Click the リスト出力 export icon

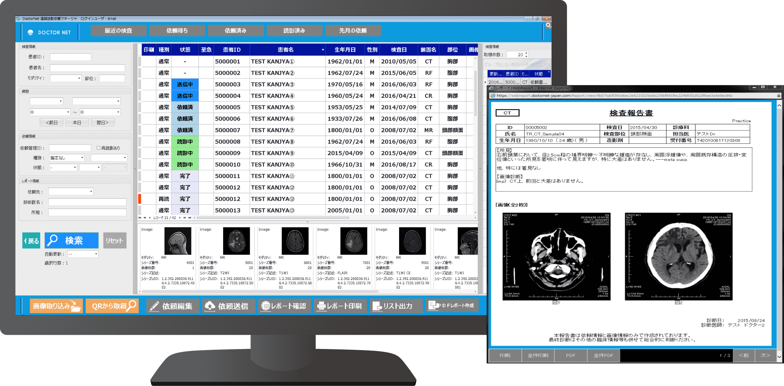point(377,306)
